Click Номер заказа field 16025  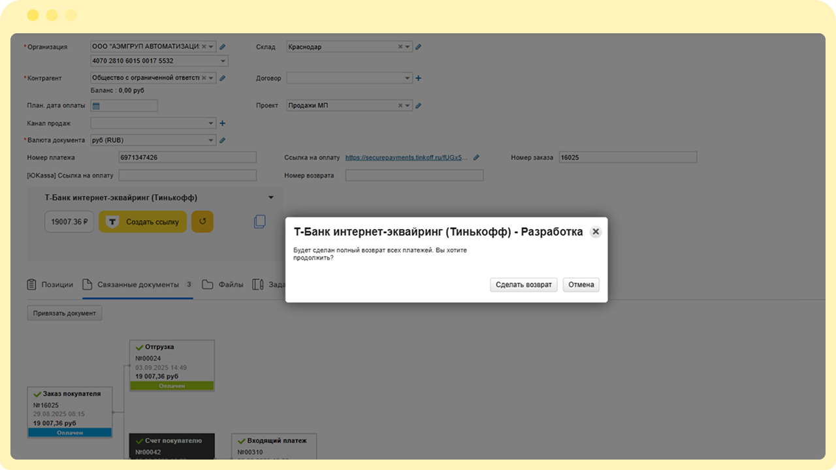click(x=628, y=157)
